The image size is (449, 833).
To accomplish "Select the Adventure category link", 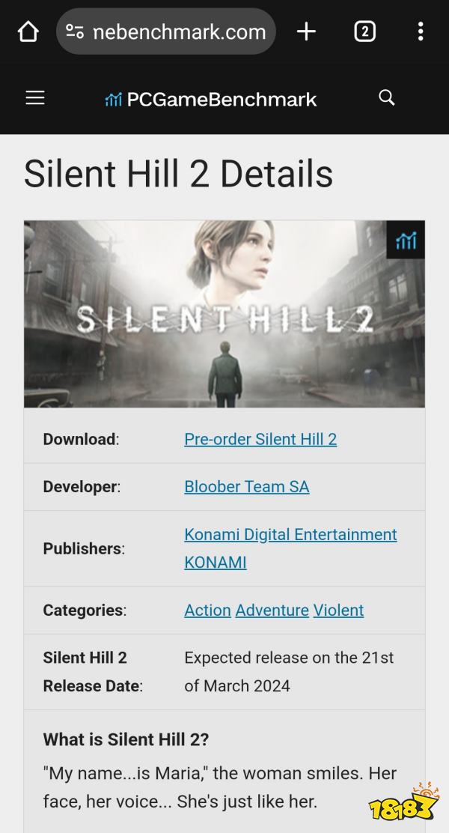I will coord(272,611).
